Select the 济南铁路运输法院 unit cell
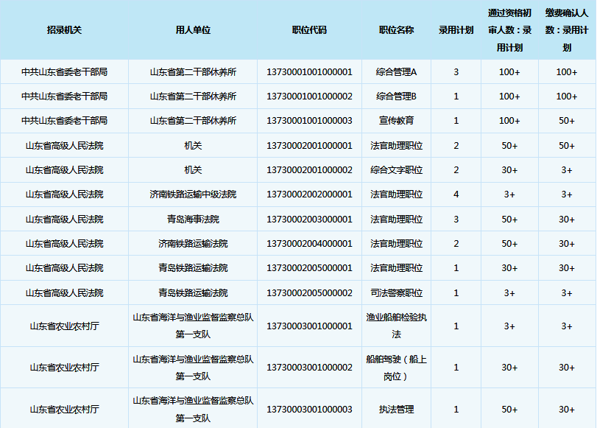This screenshot has width=597, height=428. [193, 244]
